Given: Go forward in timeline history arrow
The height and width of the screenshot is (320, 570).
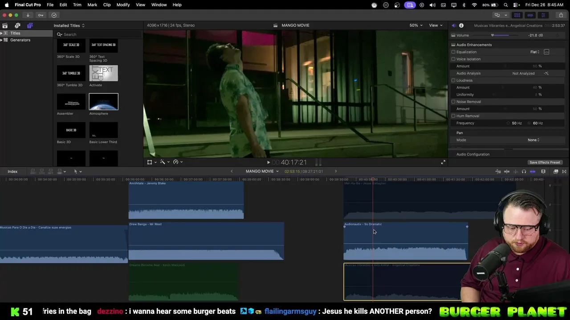Looking at the screenshot, I should 336,172.
